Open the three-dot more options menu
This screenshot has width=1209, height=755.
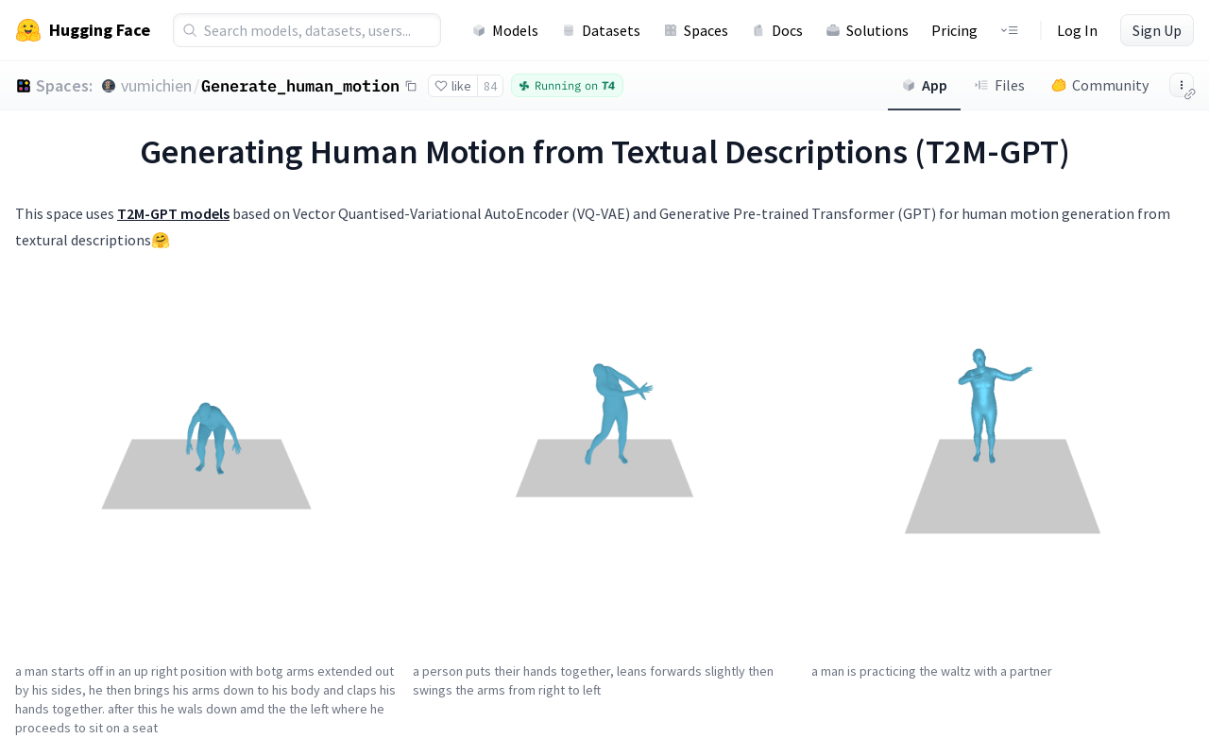tap(1181, 84)
